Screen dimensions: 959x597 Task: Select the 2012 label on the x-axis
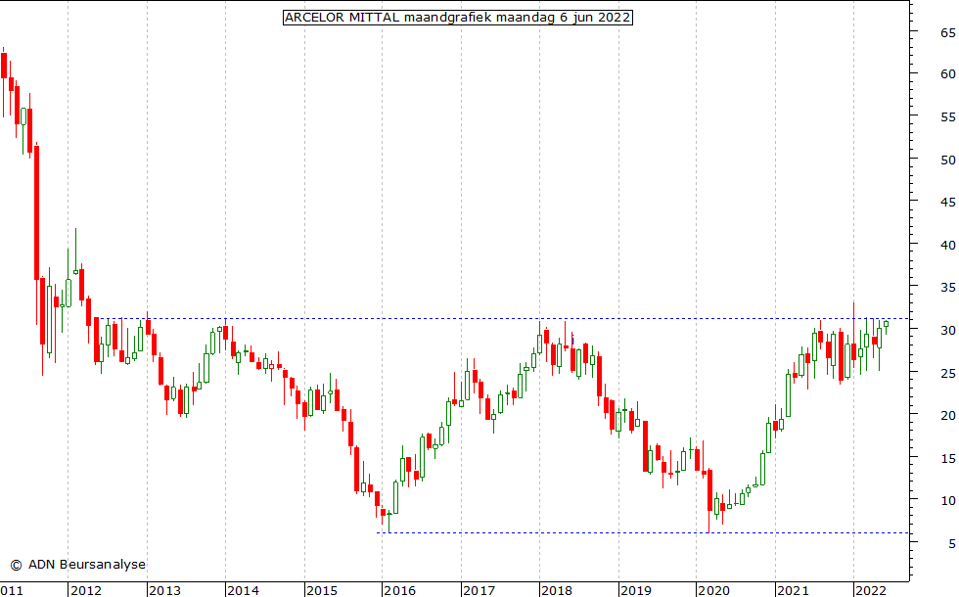click(x=86, y=591)
